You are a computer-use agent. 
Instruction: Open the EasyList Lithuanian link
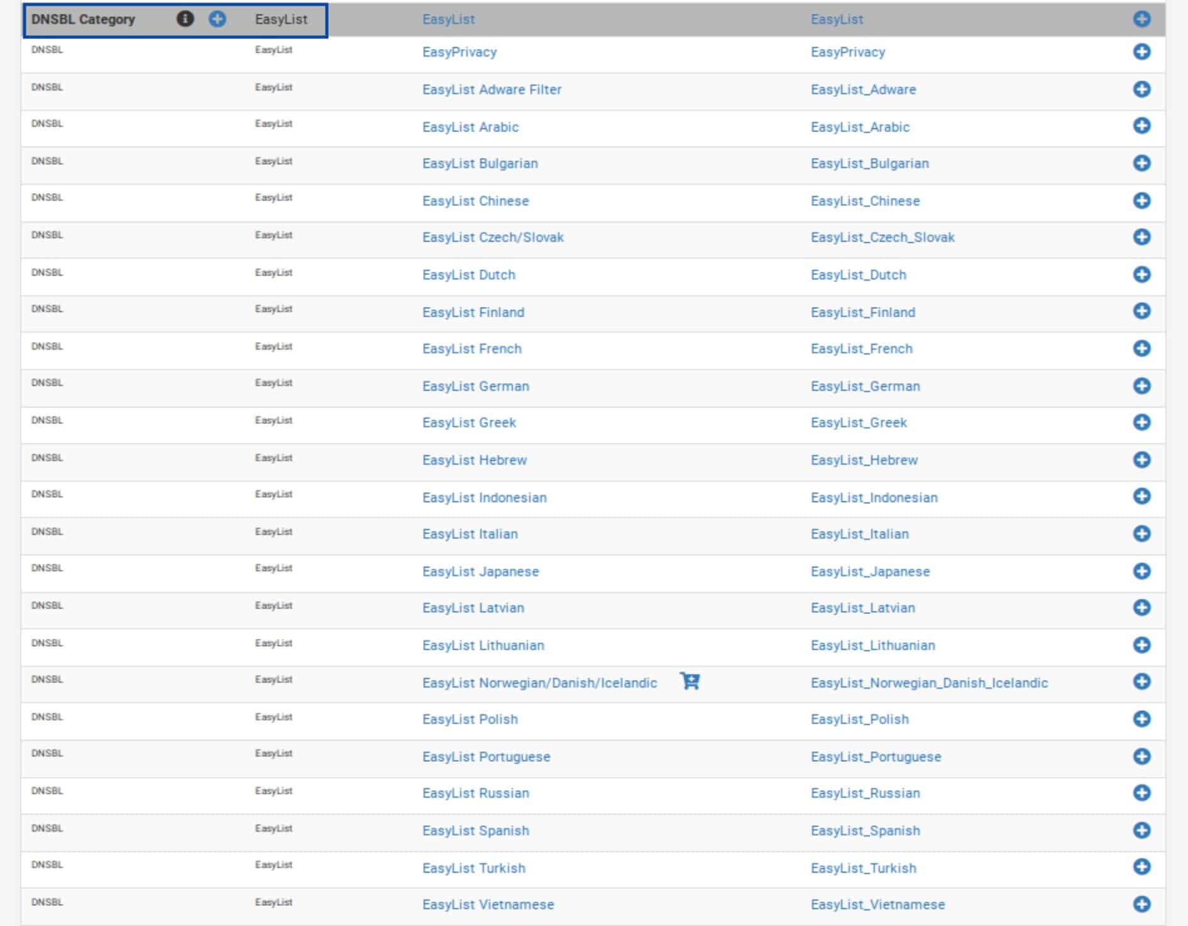point(483,645)
